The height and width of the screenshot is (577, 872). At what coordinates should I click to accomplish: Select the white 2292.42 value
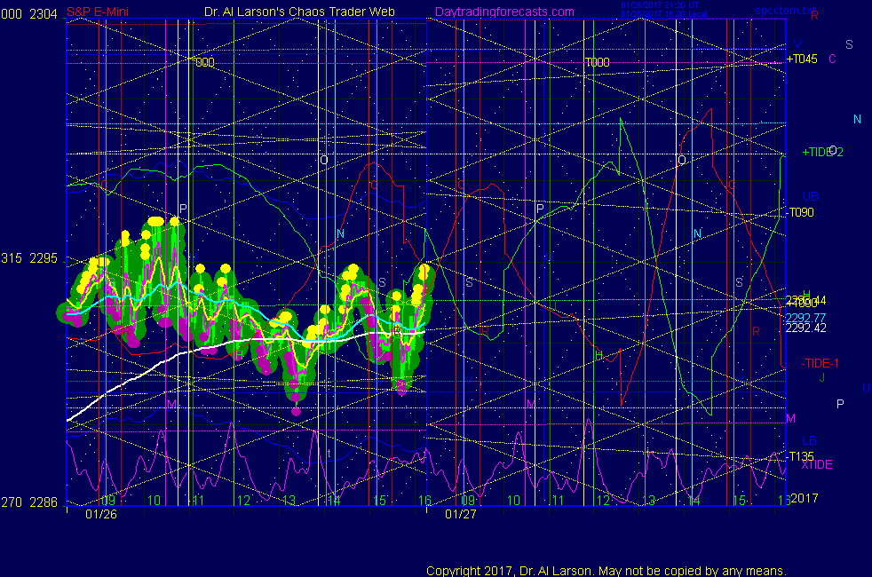pos(805,328)
